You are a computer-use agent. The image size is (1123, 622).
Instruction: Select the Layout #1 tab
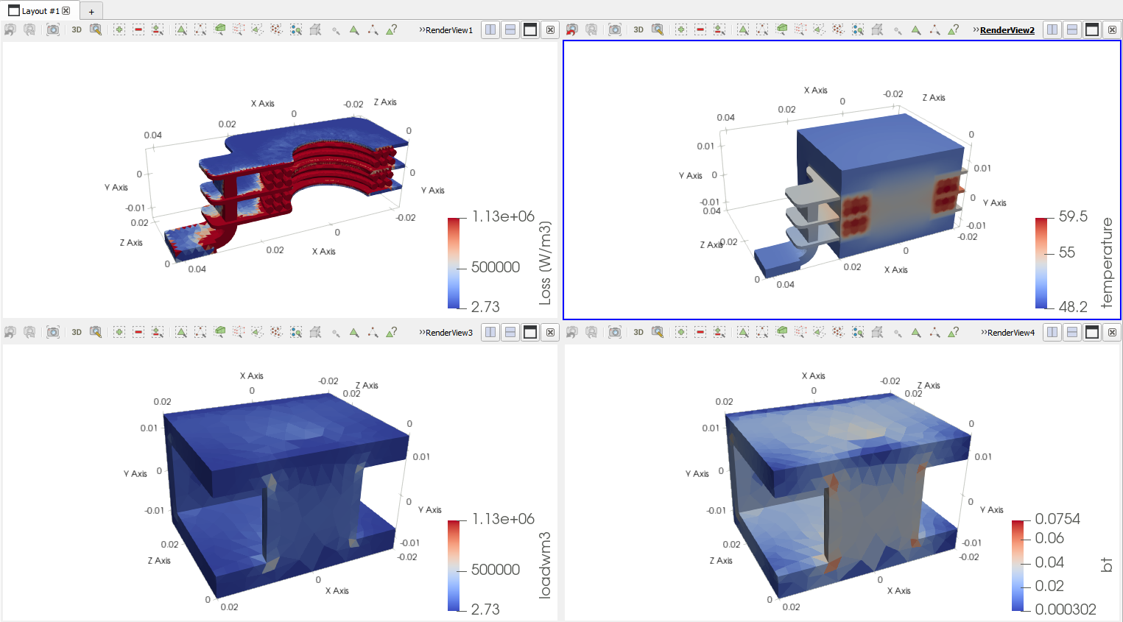[x=39, y=11]
